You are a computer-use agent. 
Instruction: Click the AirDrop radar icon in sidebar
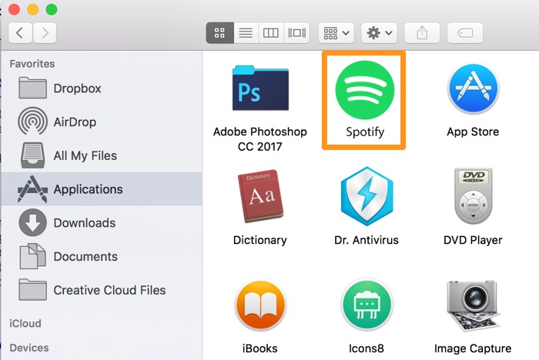(32, 121)
